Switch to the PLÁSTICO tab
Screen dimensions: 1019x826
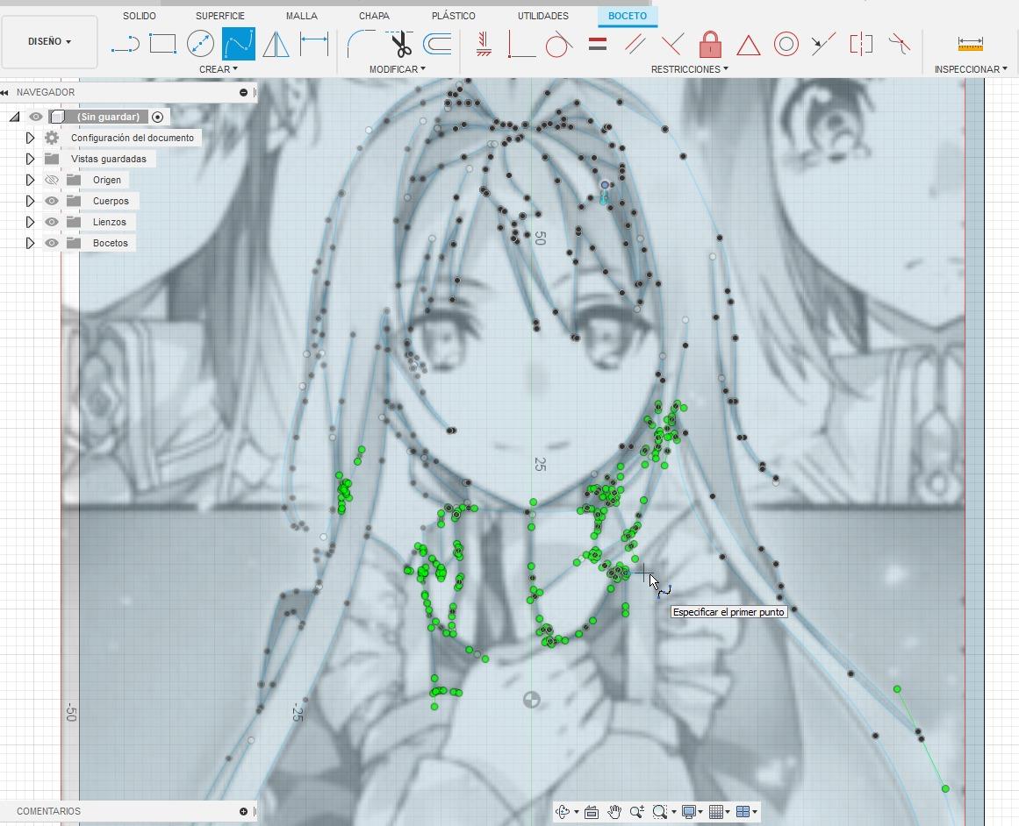pyautogui.click(x=454, y=16)
